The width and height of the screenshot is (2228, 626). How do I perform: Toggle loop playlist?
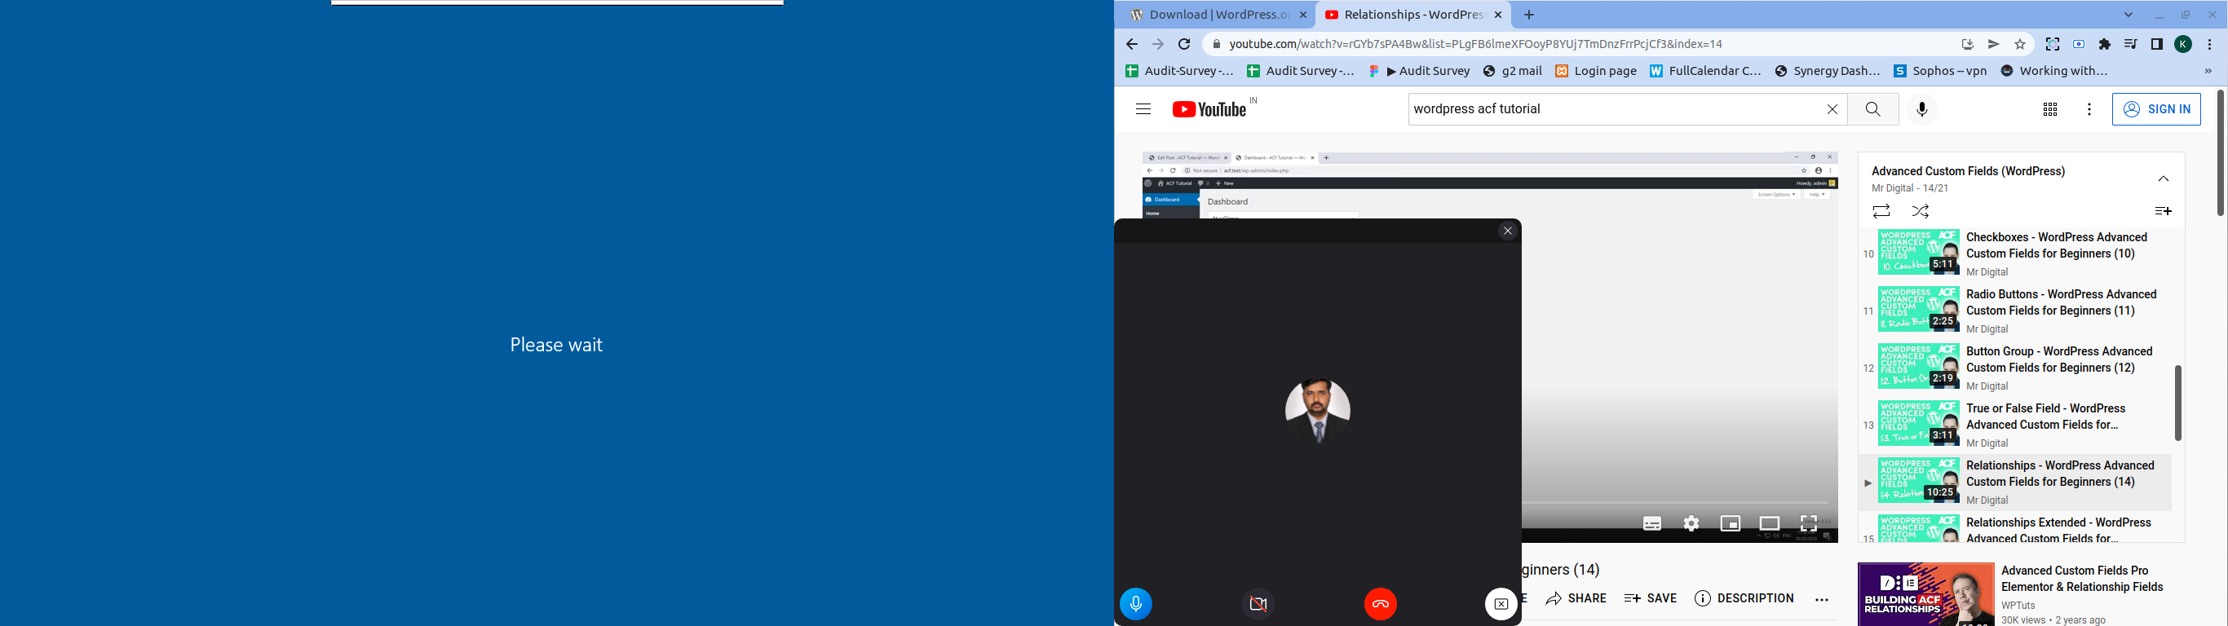click(1881, 211)
